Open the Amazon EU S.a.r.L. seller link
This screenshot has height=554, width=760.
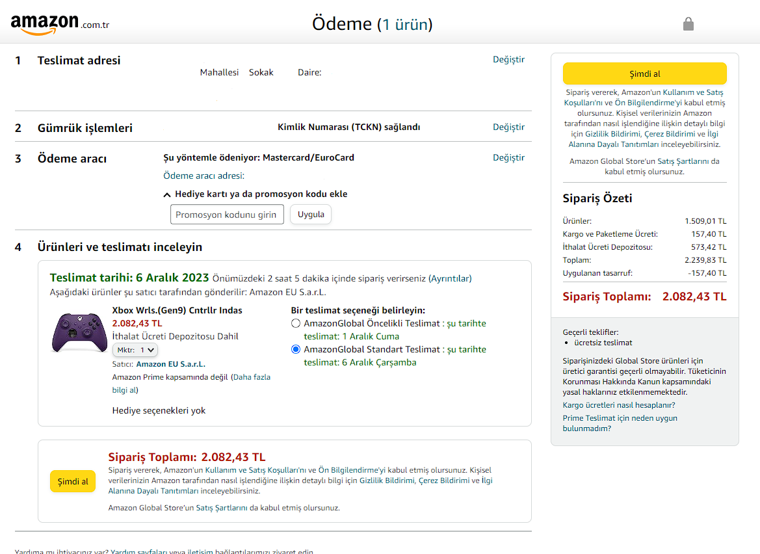pos(170,364)
